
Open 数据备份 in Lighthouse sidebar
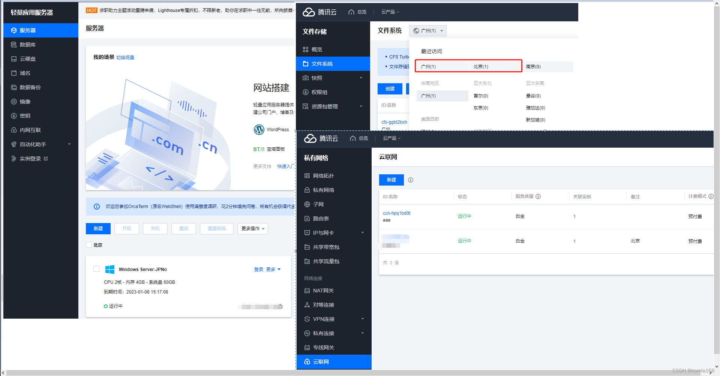41,87
